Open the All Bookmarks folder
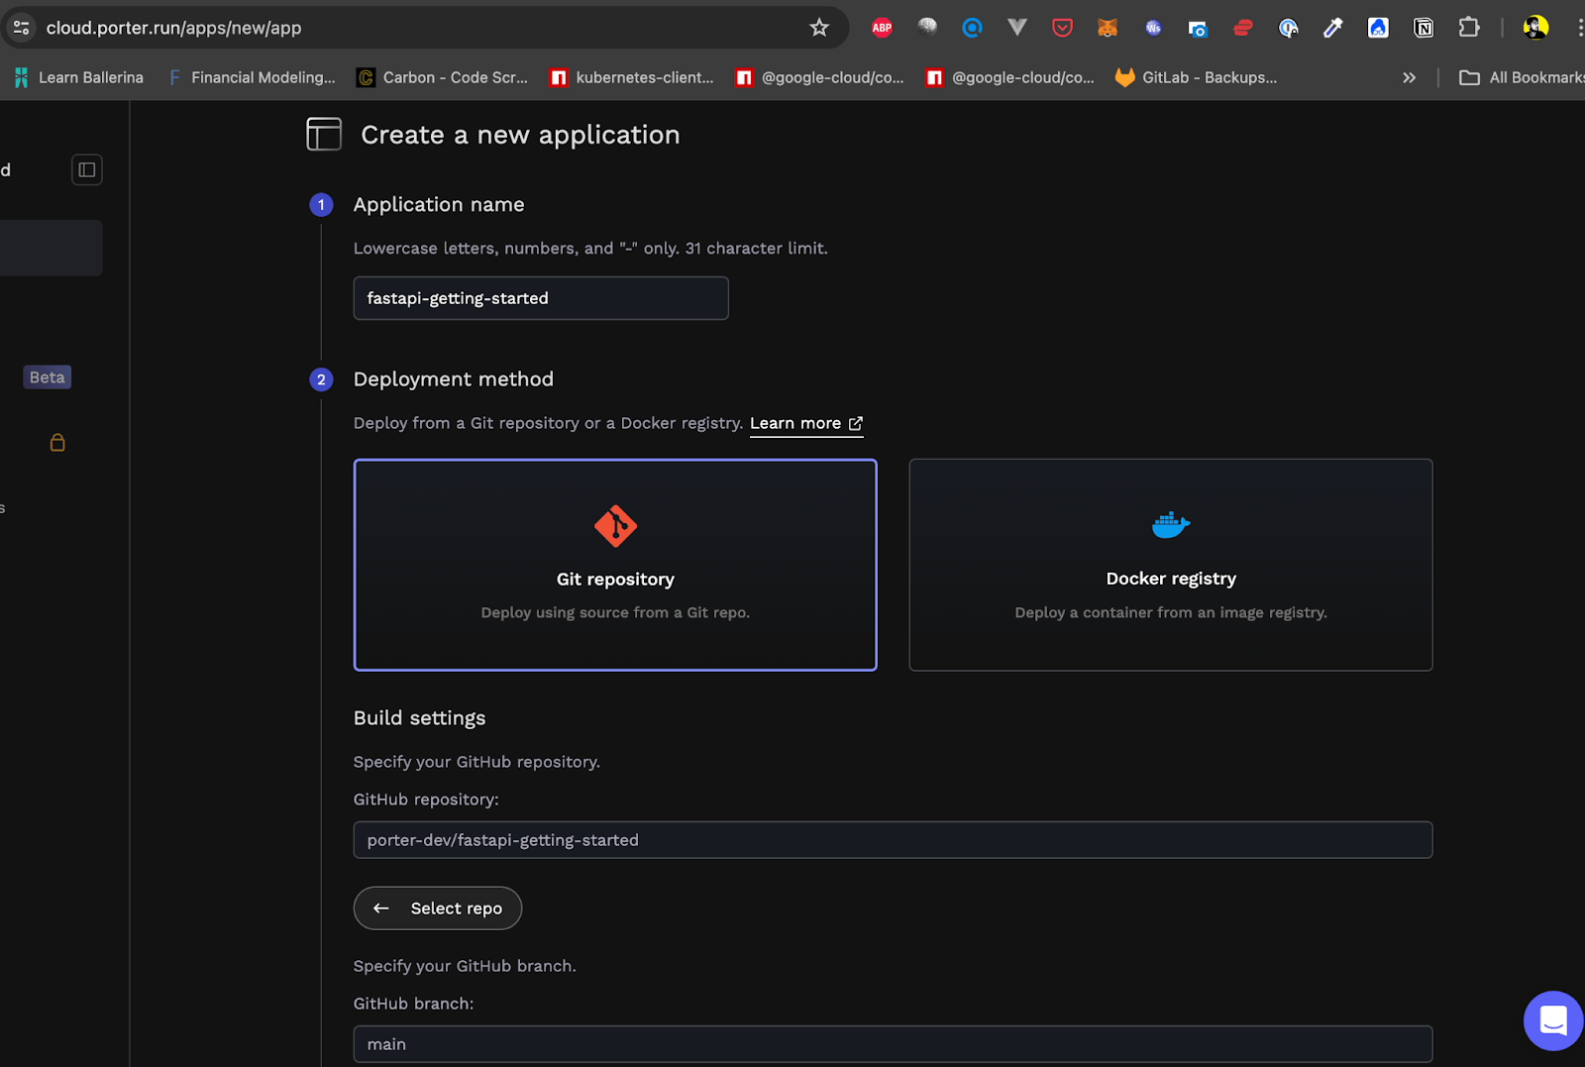This screenshot has height=1067, width=1585. [1522, 77]
